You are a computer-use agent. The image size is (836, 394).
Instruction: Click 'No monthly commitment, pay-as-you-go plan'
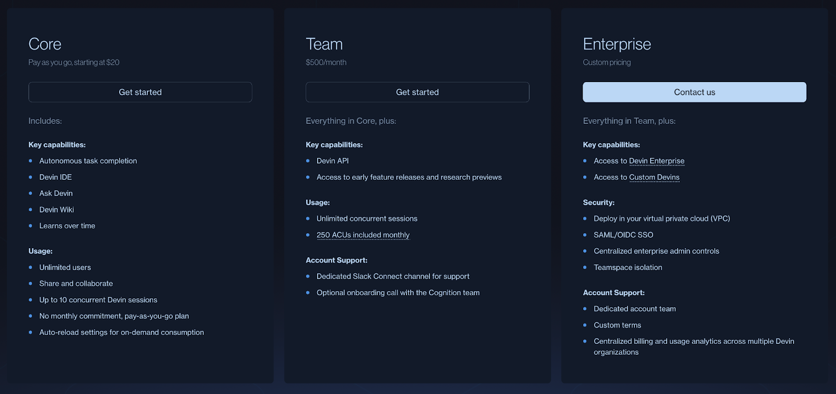[114, 316]
